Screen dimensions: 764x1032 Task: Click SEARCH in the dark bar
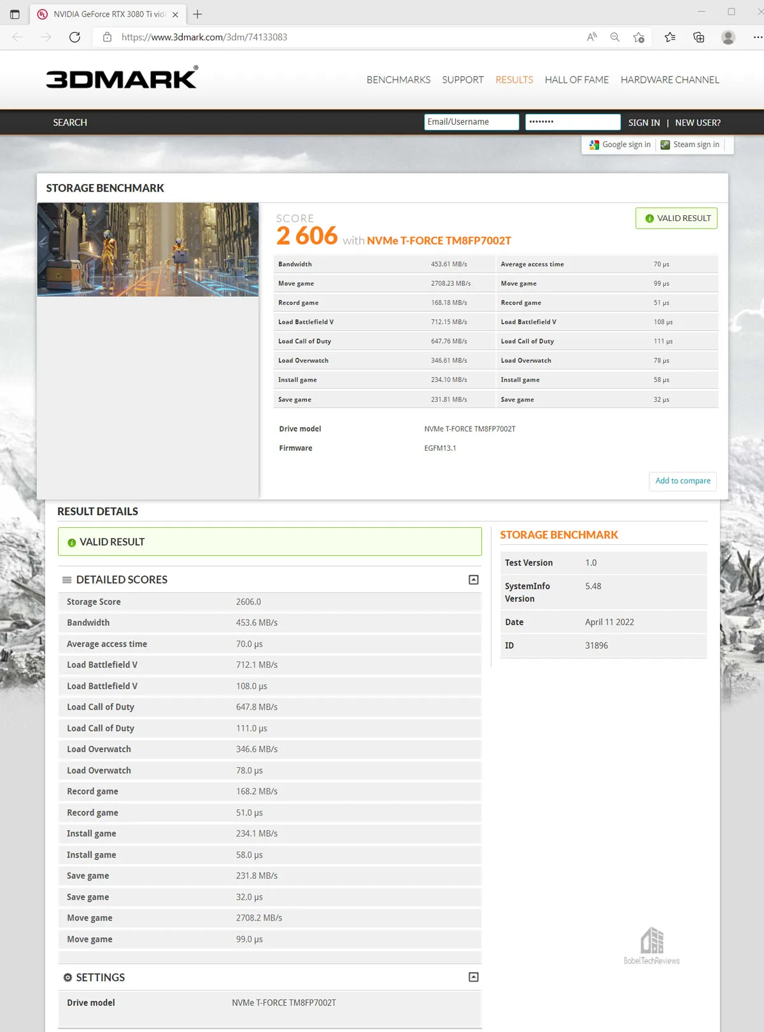click(x=70, y=122)
